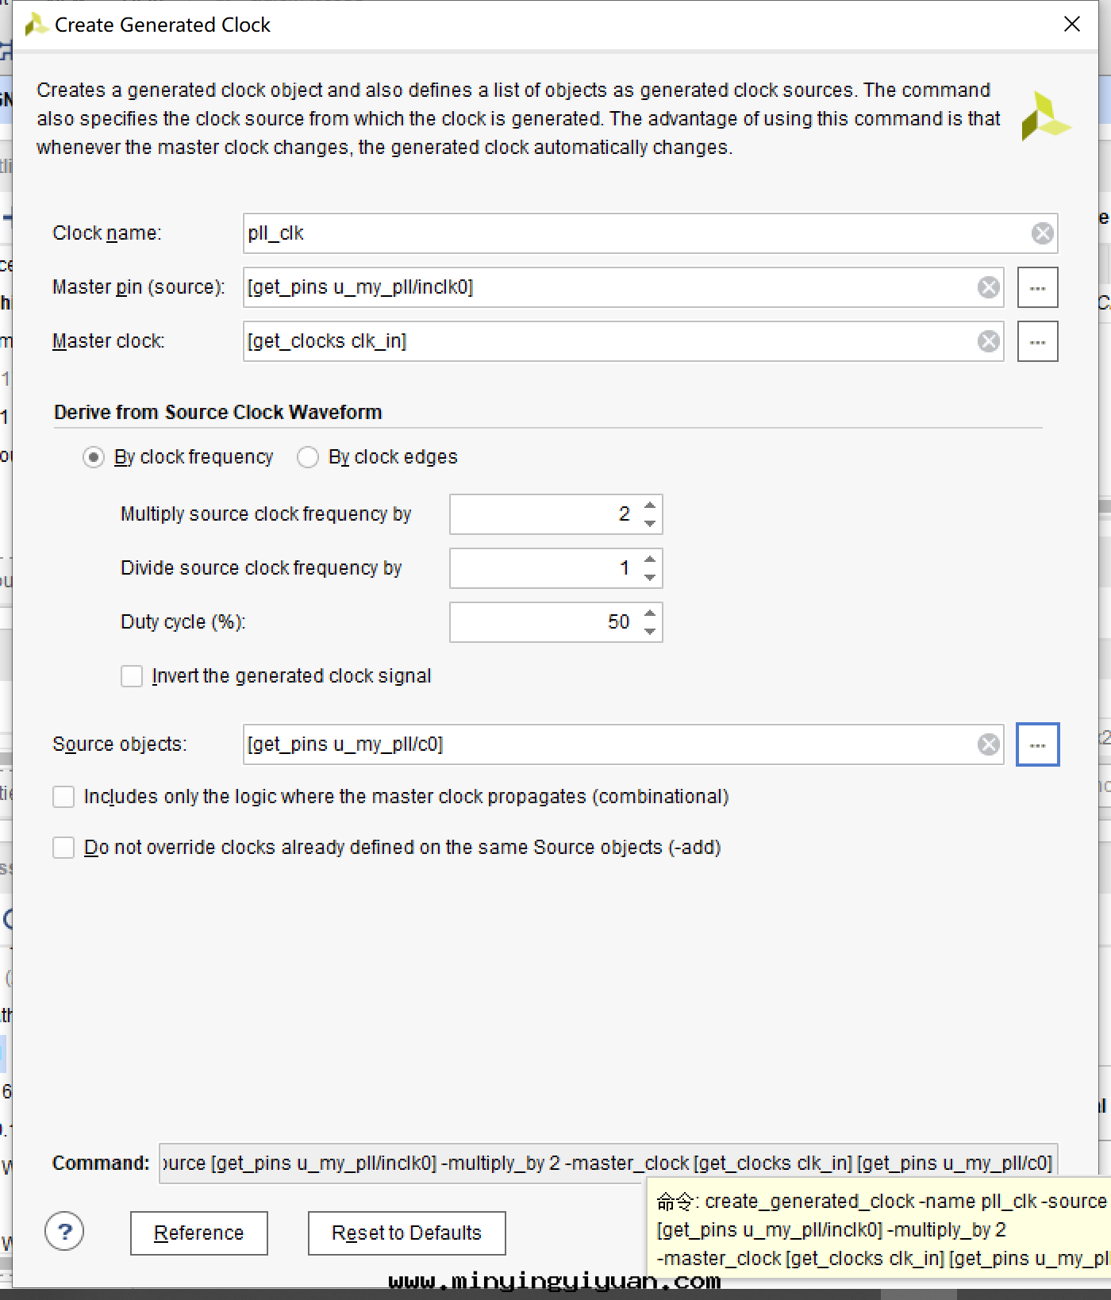Select the By clock edges option
1111x1300 pixels.
click(308, 457)
